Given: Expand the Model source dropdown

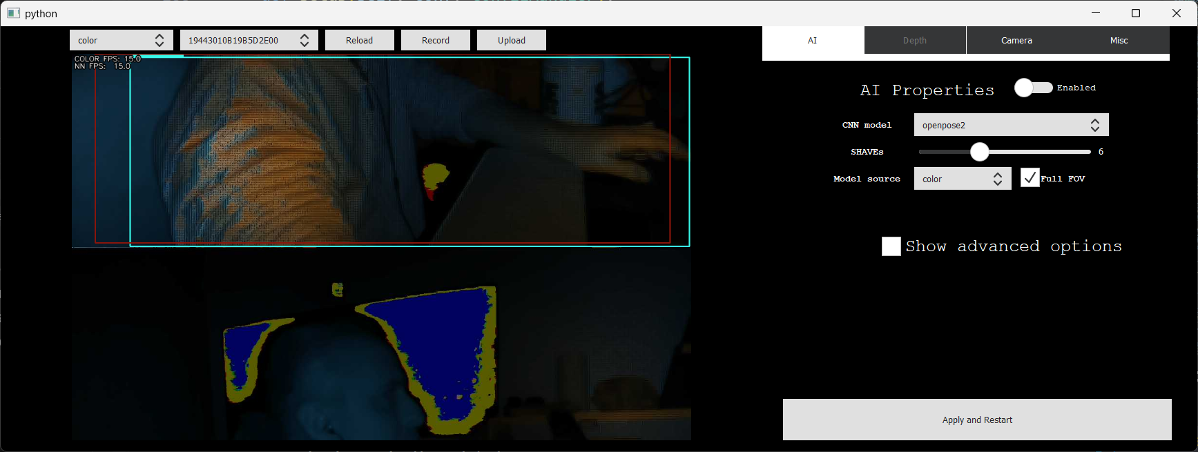Looking at the screenshot, I should pos(962,179).
